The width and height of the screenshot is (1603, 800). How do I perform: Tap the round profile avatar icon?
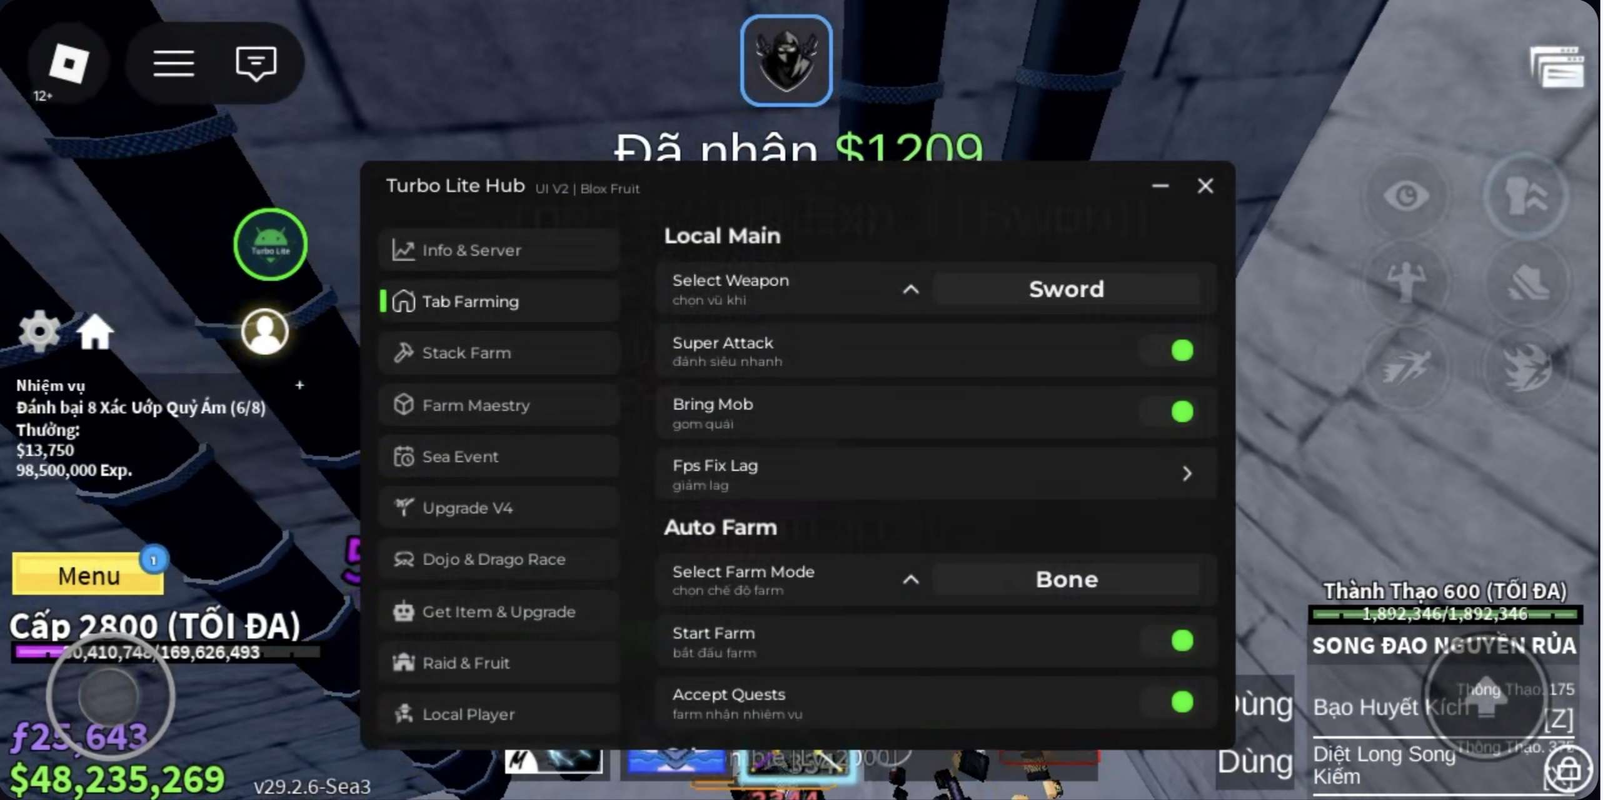point(265,332)
